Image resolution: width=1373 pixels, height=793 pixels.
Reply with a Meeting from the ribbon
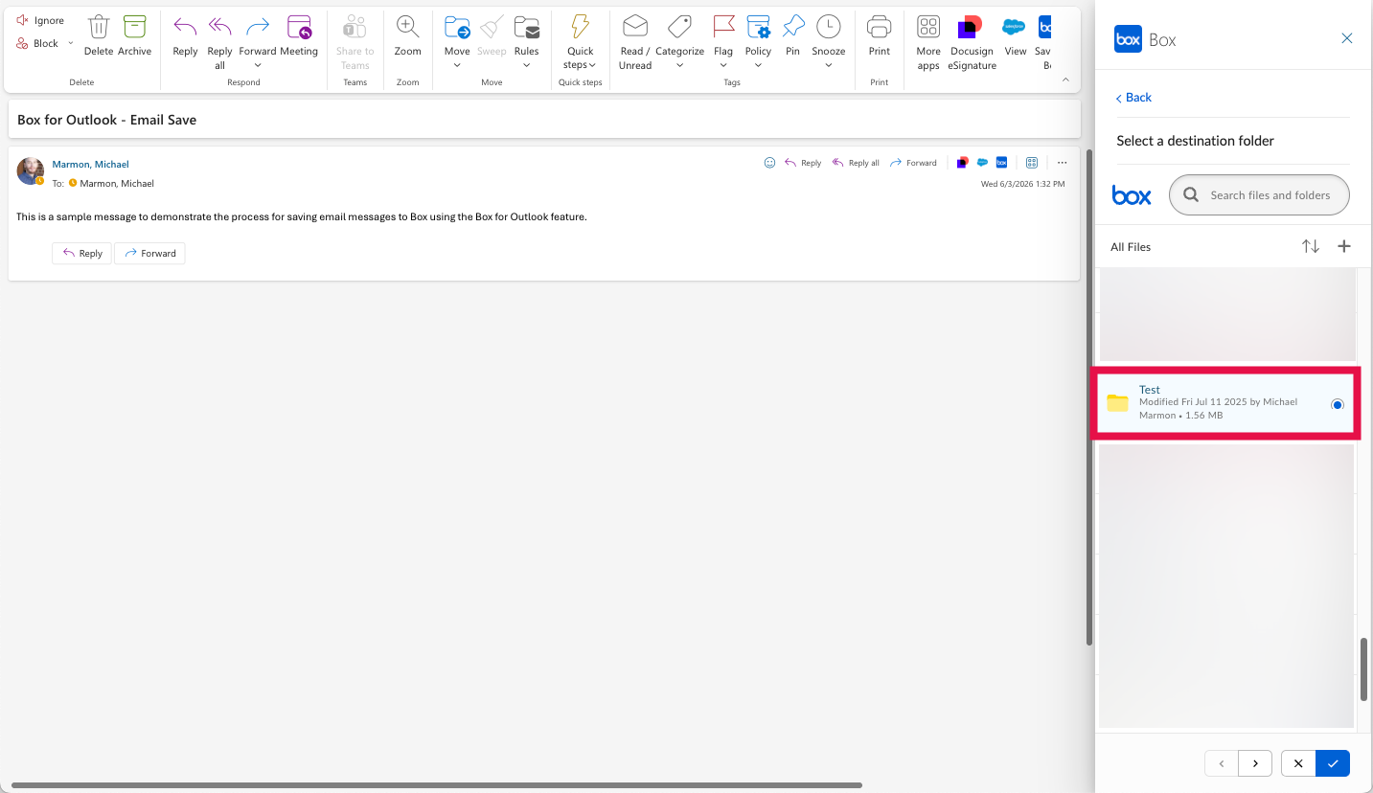tap(299, 35)
